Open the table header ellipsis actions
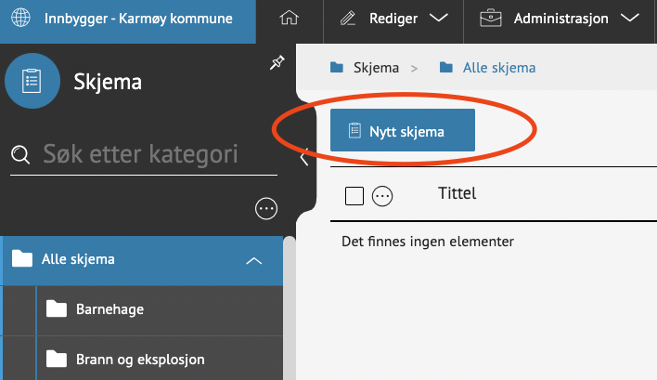Viewport: 657px width, 380px height. (x=382, y=196)
